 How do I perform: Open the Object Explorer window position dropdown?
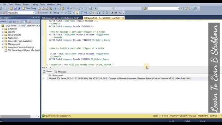(x=33, y=18)
